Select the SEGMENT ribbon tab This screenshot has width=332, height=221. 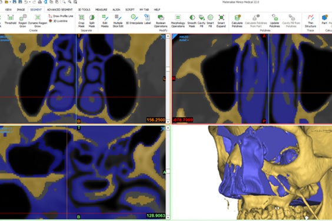[36, 9]
